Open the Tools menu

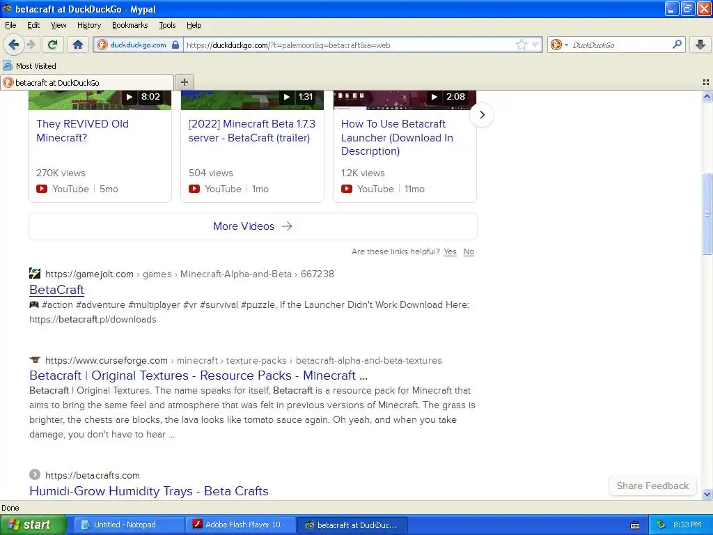(167, 25)
